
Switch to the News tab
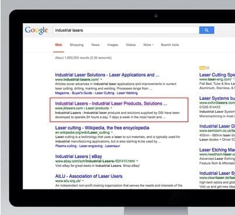tap(95, 45)
